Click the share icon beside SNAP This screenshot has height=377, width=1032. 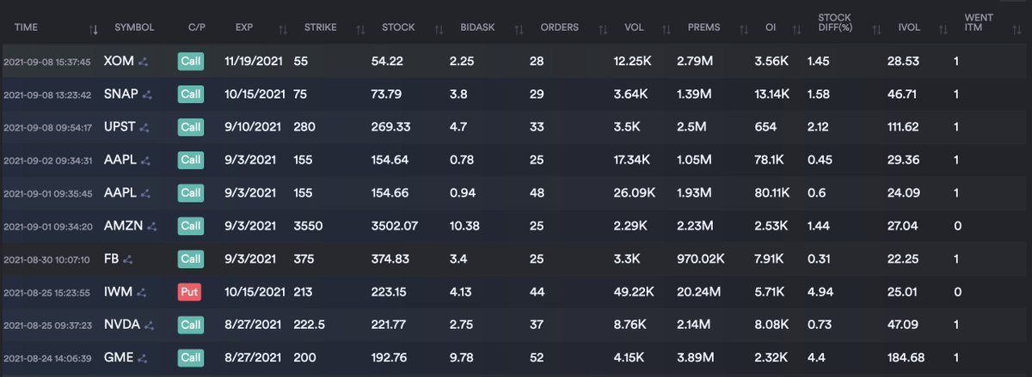[147, 94]
